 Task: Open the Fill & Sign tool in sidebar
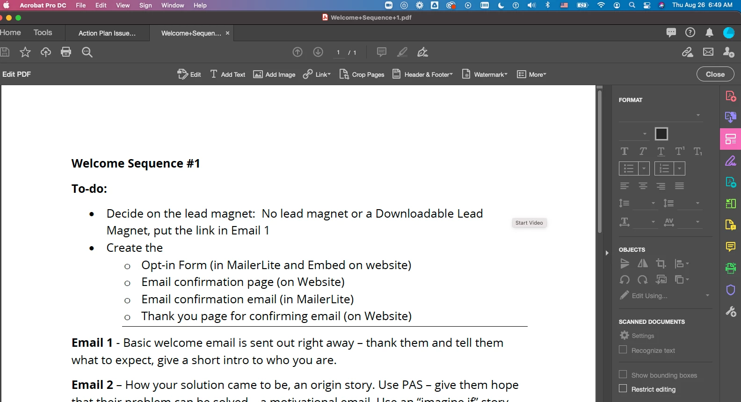(x=731, y=161)
